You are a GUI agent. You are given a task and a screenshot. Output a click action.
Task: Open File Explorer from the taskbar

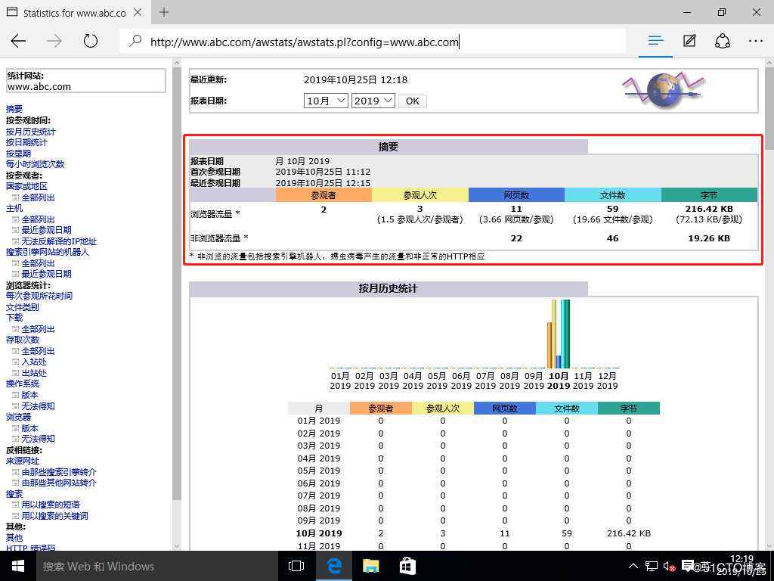(370, 566)
